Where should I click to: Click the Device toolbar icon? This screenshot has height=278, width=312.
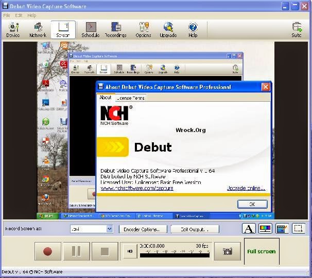pyautogui.click(x=13, y=29)
